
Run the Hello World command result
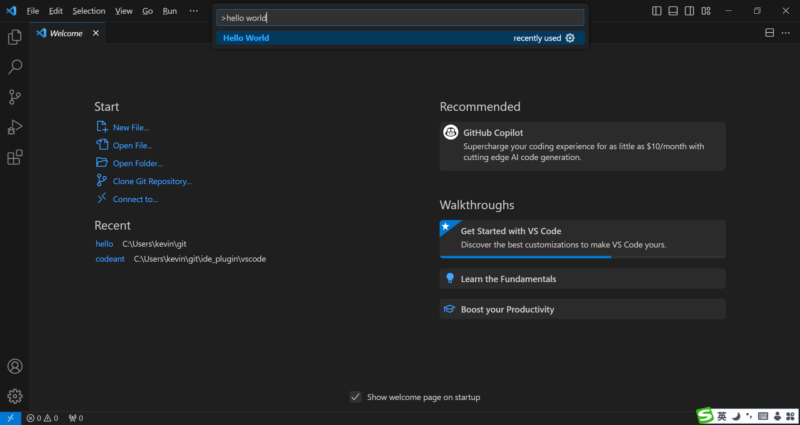(x=400, y=38)
